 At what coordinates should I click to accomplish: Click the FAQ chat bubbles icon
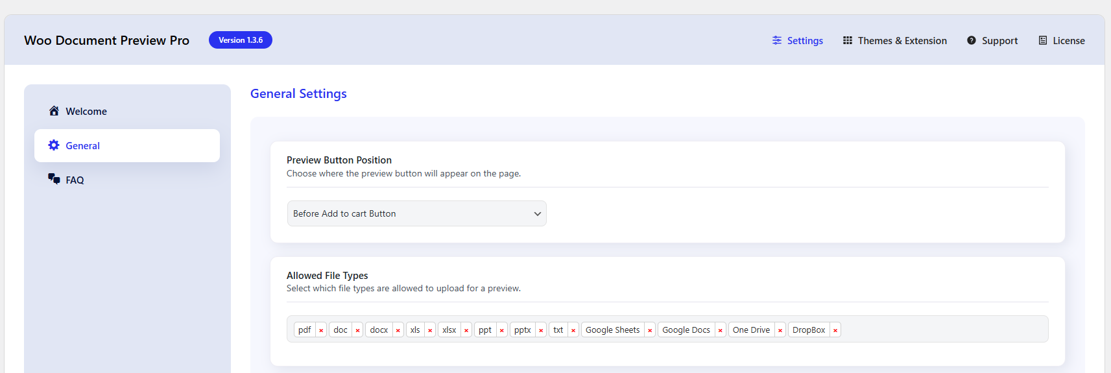click(54, 179)
